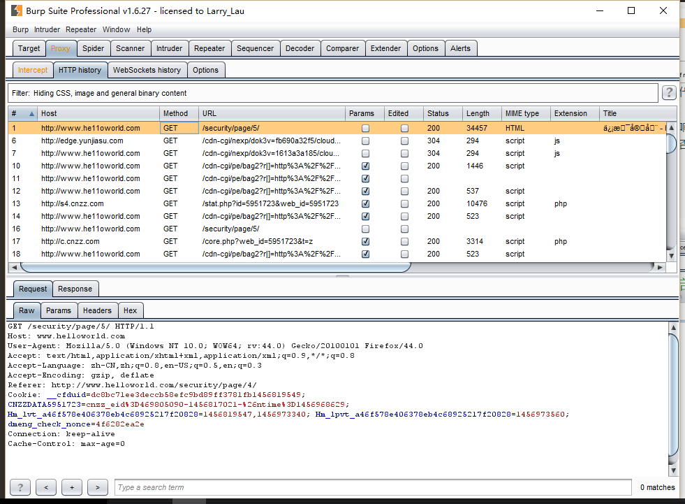Switch to the Headers view tab
Image resolution: width=685 pixels, height=504 pixels.
(x=98, y=310)
